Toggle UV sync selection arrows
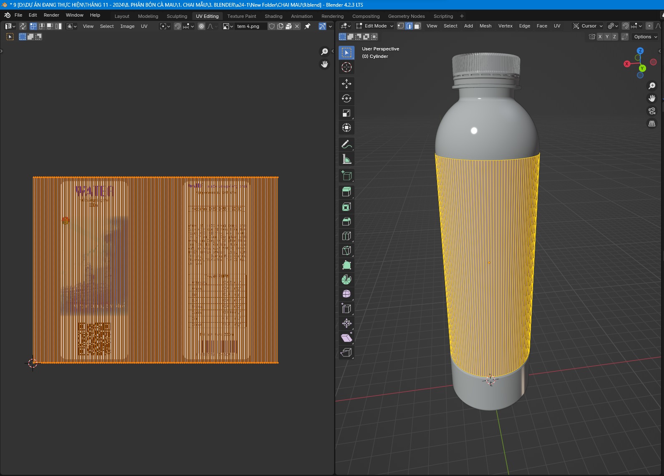The height and width of the screenshot is (476, 664). [x=23, y=26]
